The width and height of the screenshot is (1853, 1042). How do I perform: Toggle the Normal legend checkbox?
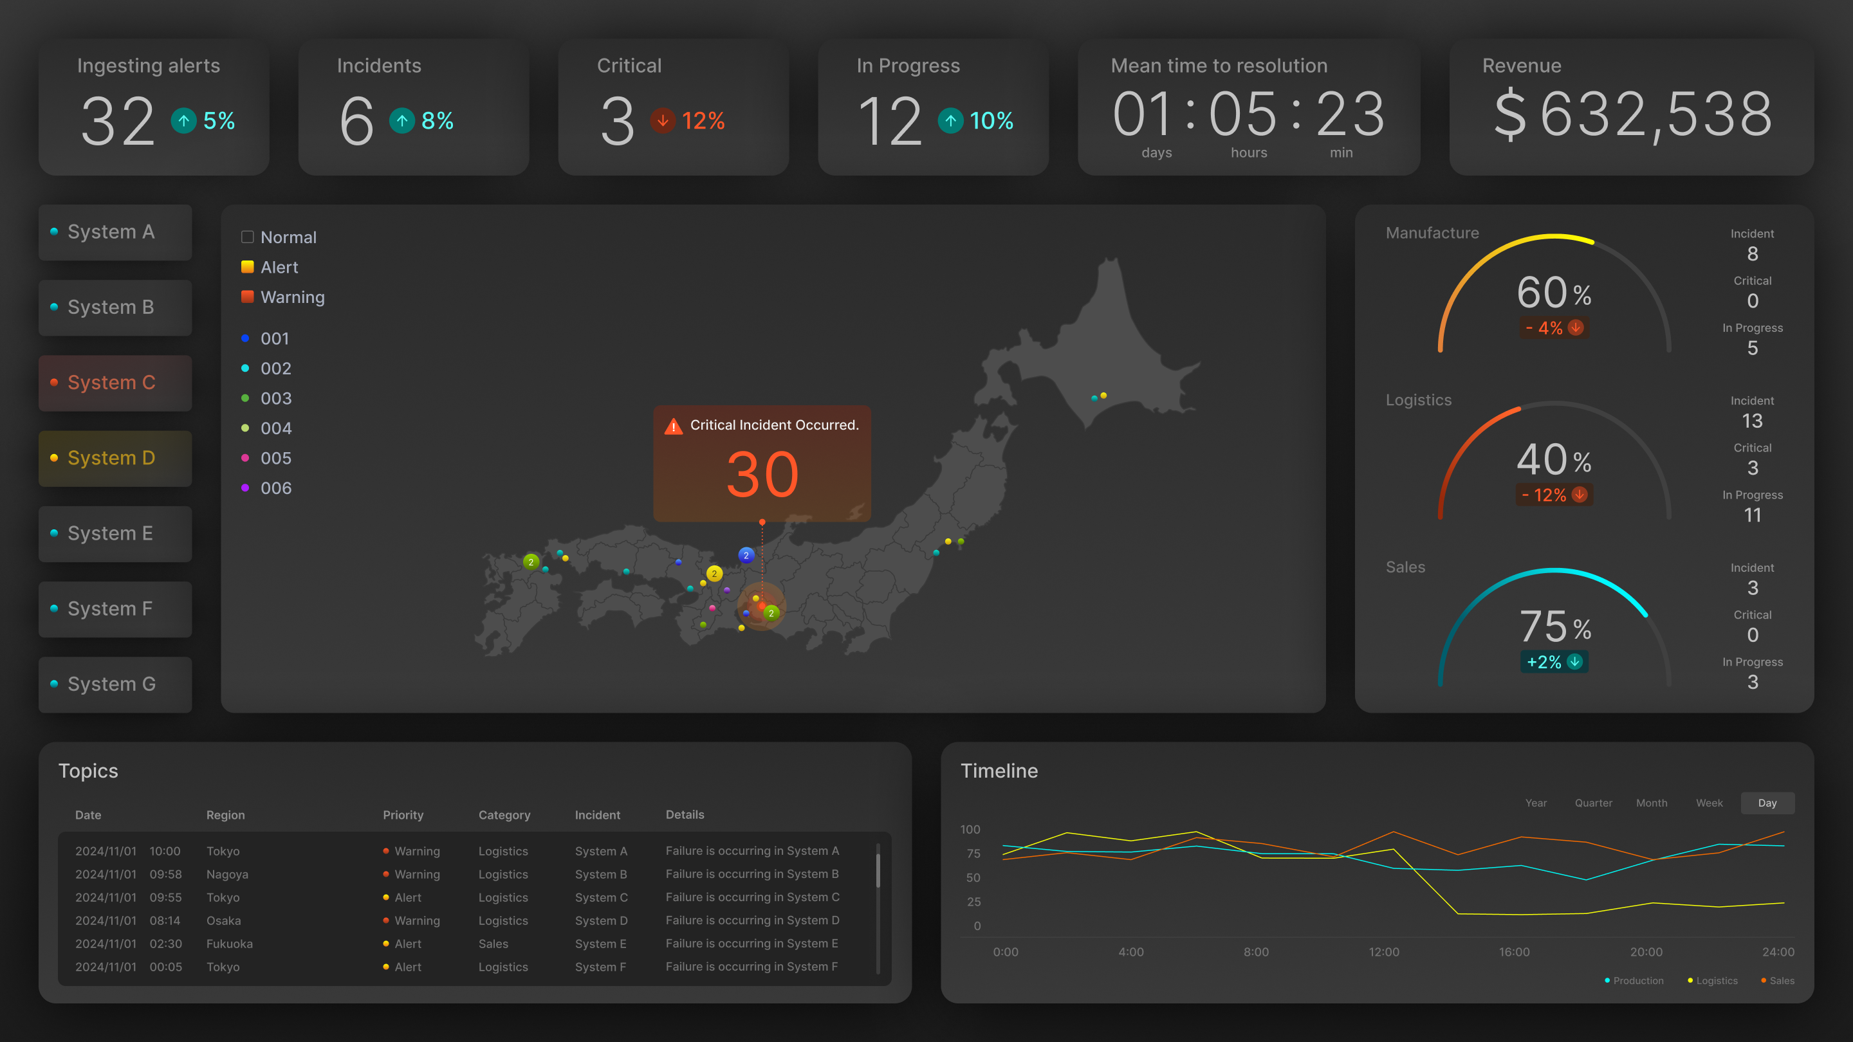(248, 237)
